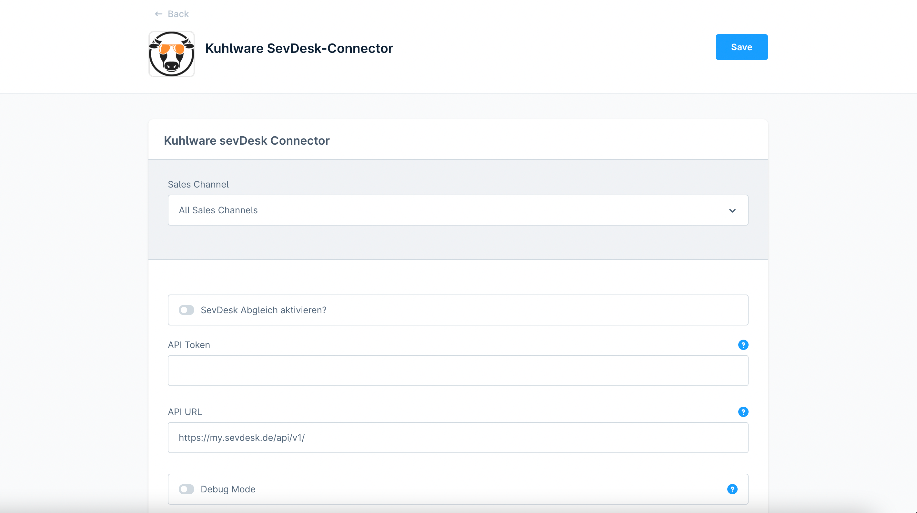Open the Debug Mode help tooltip

pyautogui.click(x=732, y=489)
